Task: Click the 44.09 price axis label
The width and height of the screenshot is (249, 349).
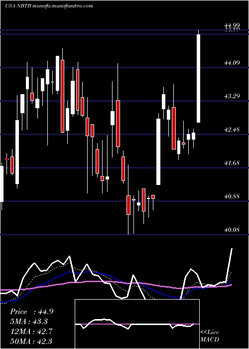Action: click(233, 63)
